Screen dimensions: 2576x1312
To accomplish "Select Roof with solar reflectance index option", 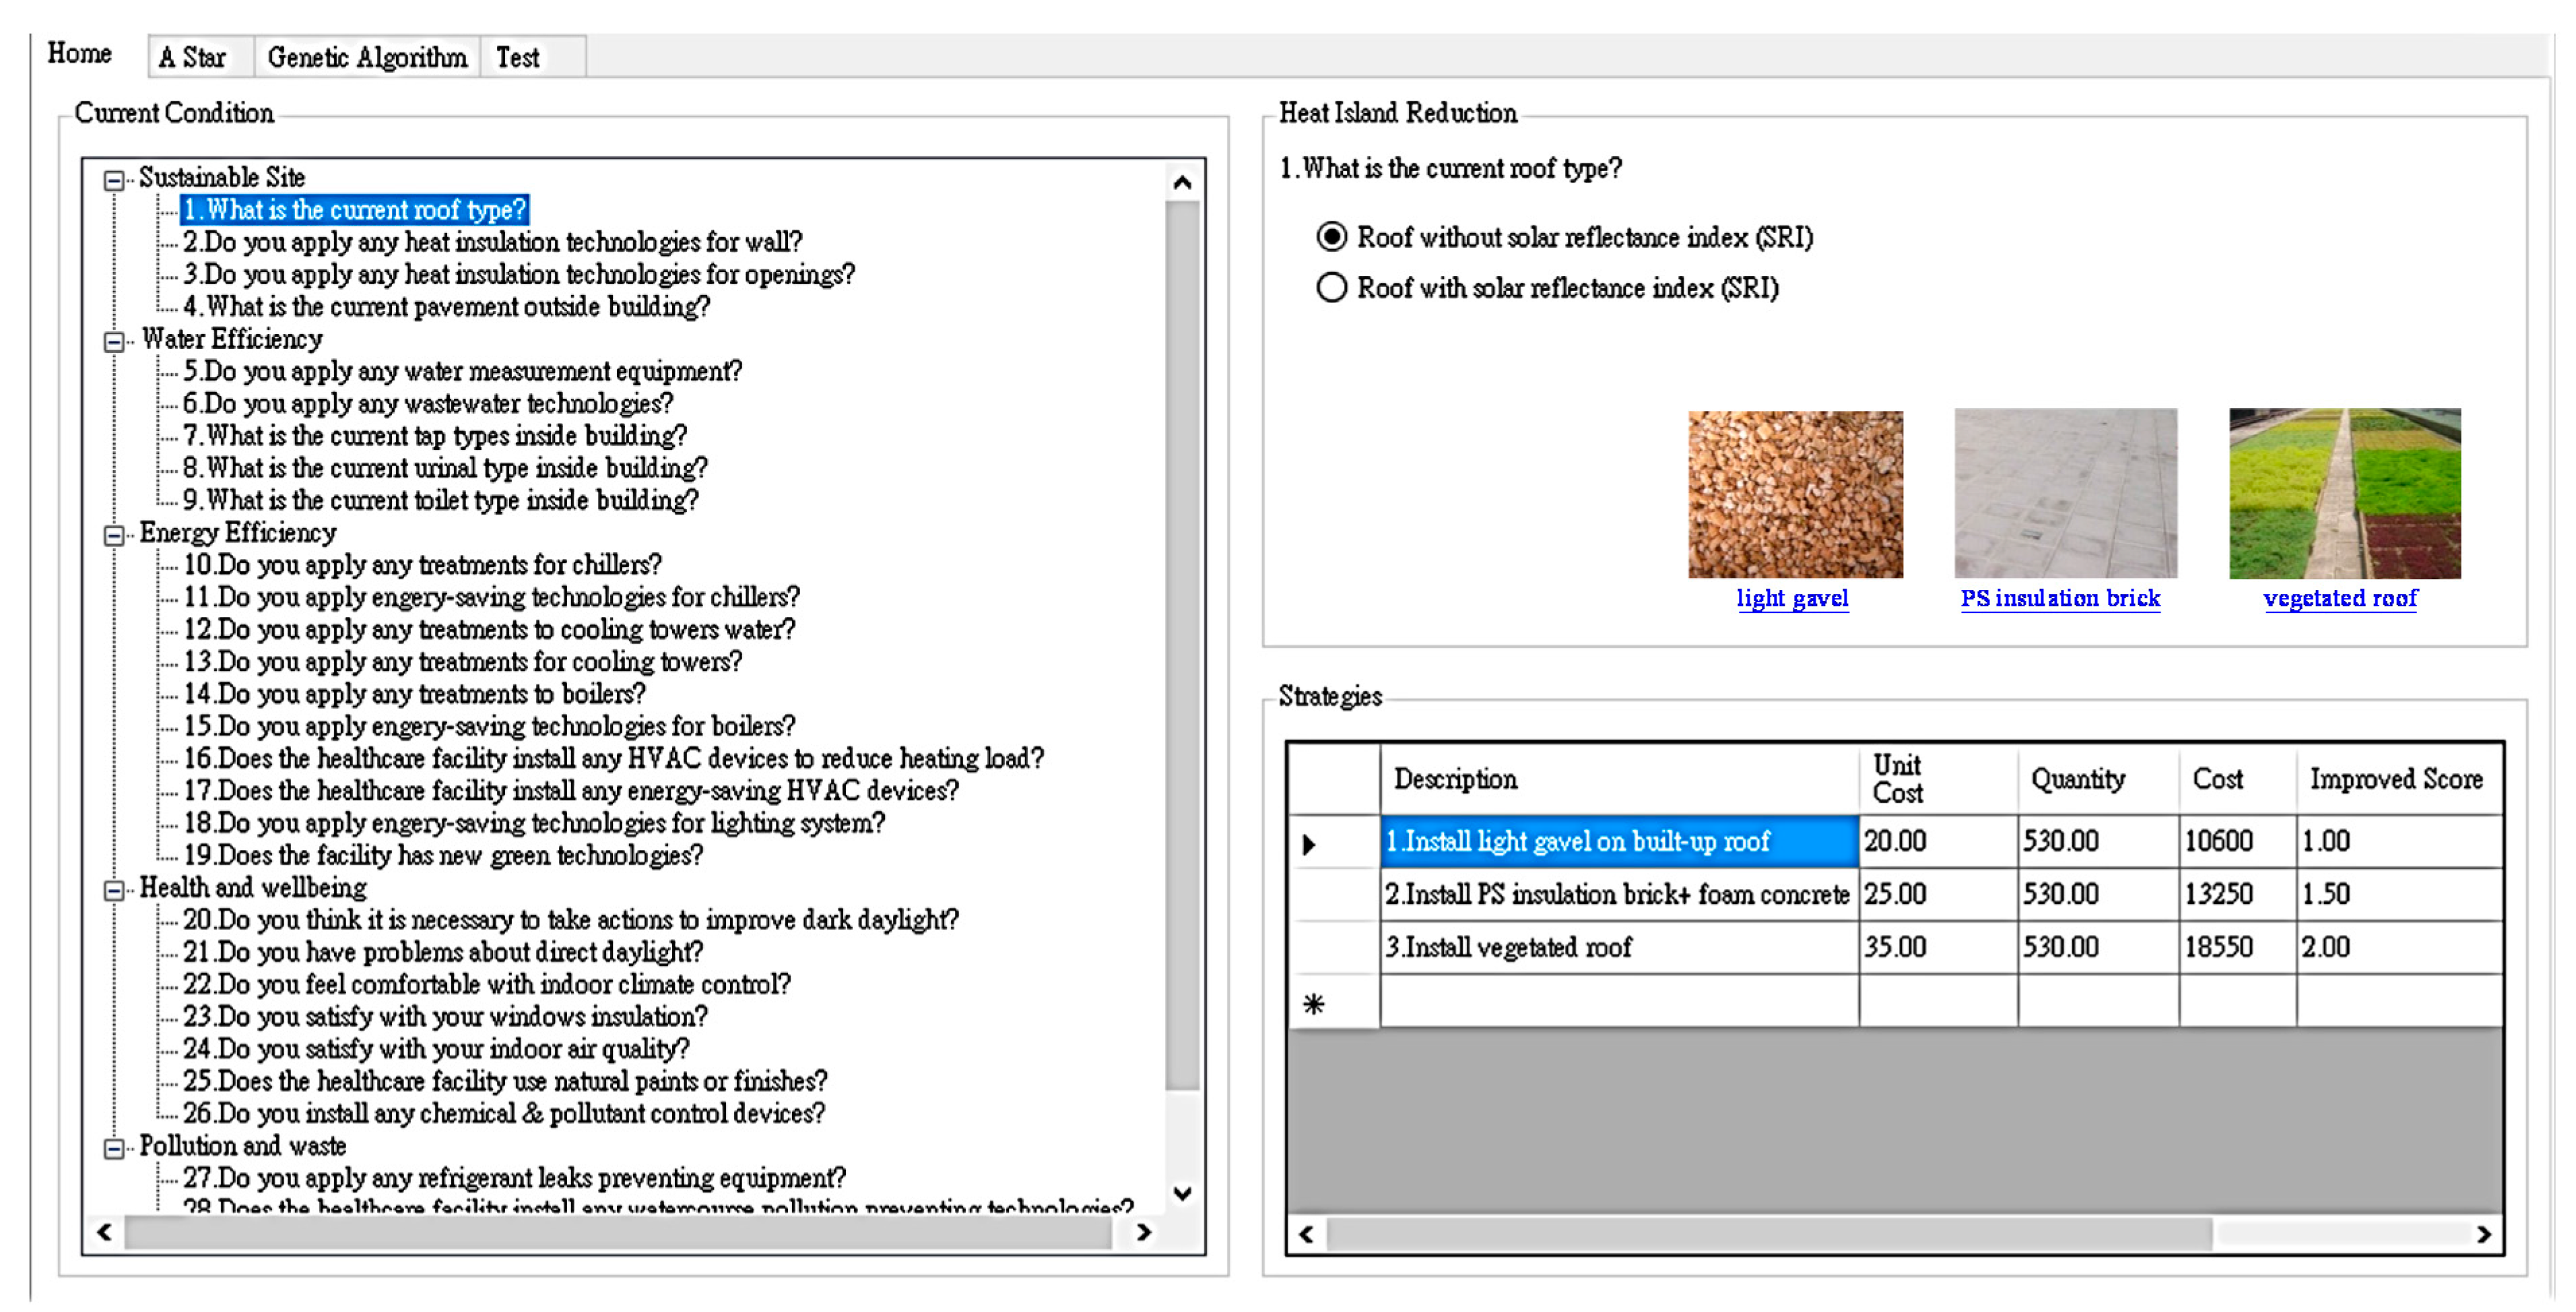I will (1331, 288).
